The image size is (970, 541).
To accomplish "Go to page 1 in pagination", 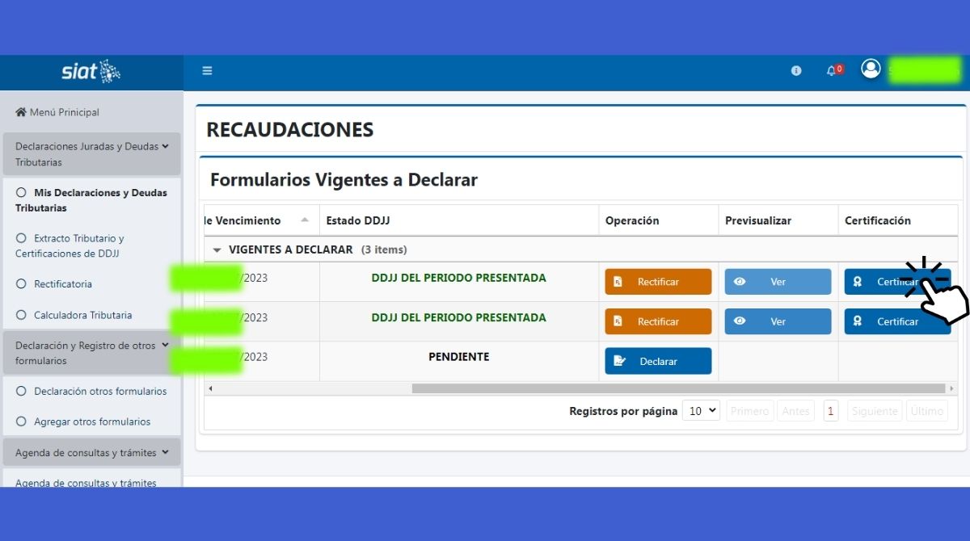I will (x=831, y=411).
